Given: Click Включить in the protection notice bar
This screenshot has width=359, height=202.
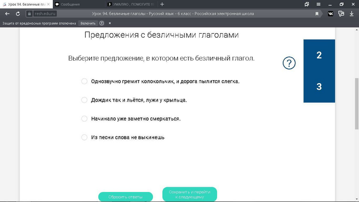Looking at the screenshot, I should [88, 23].
